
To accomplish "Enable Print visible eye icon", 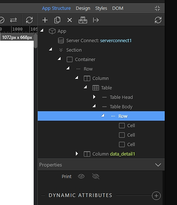I will click(81, 176).
